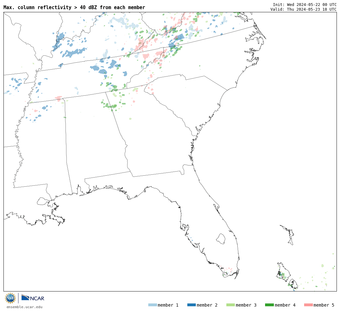Click the member 2 dark blue swatch

(191, 305)
